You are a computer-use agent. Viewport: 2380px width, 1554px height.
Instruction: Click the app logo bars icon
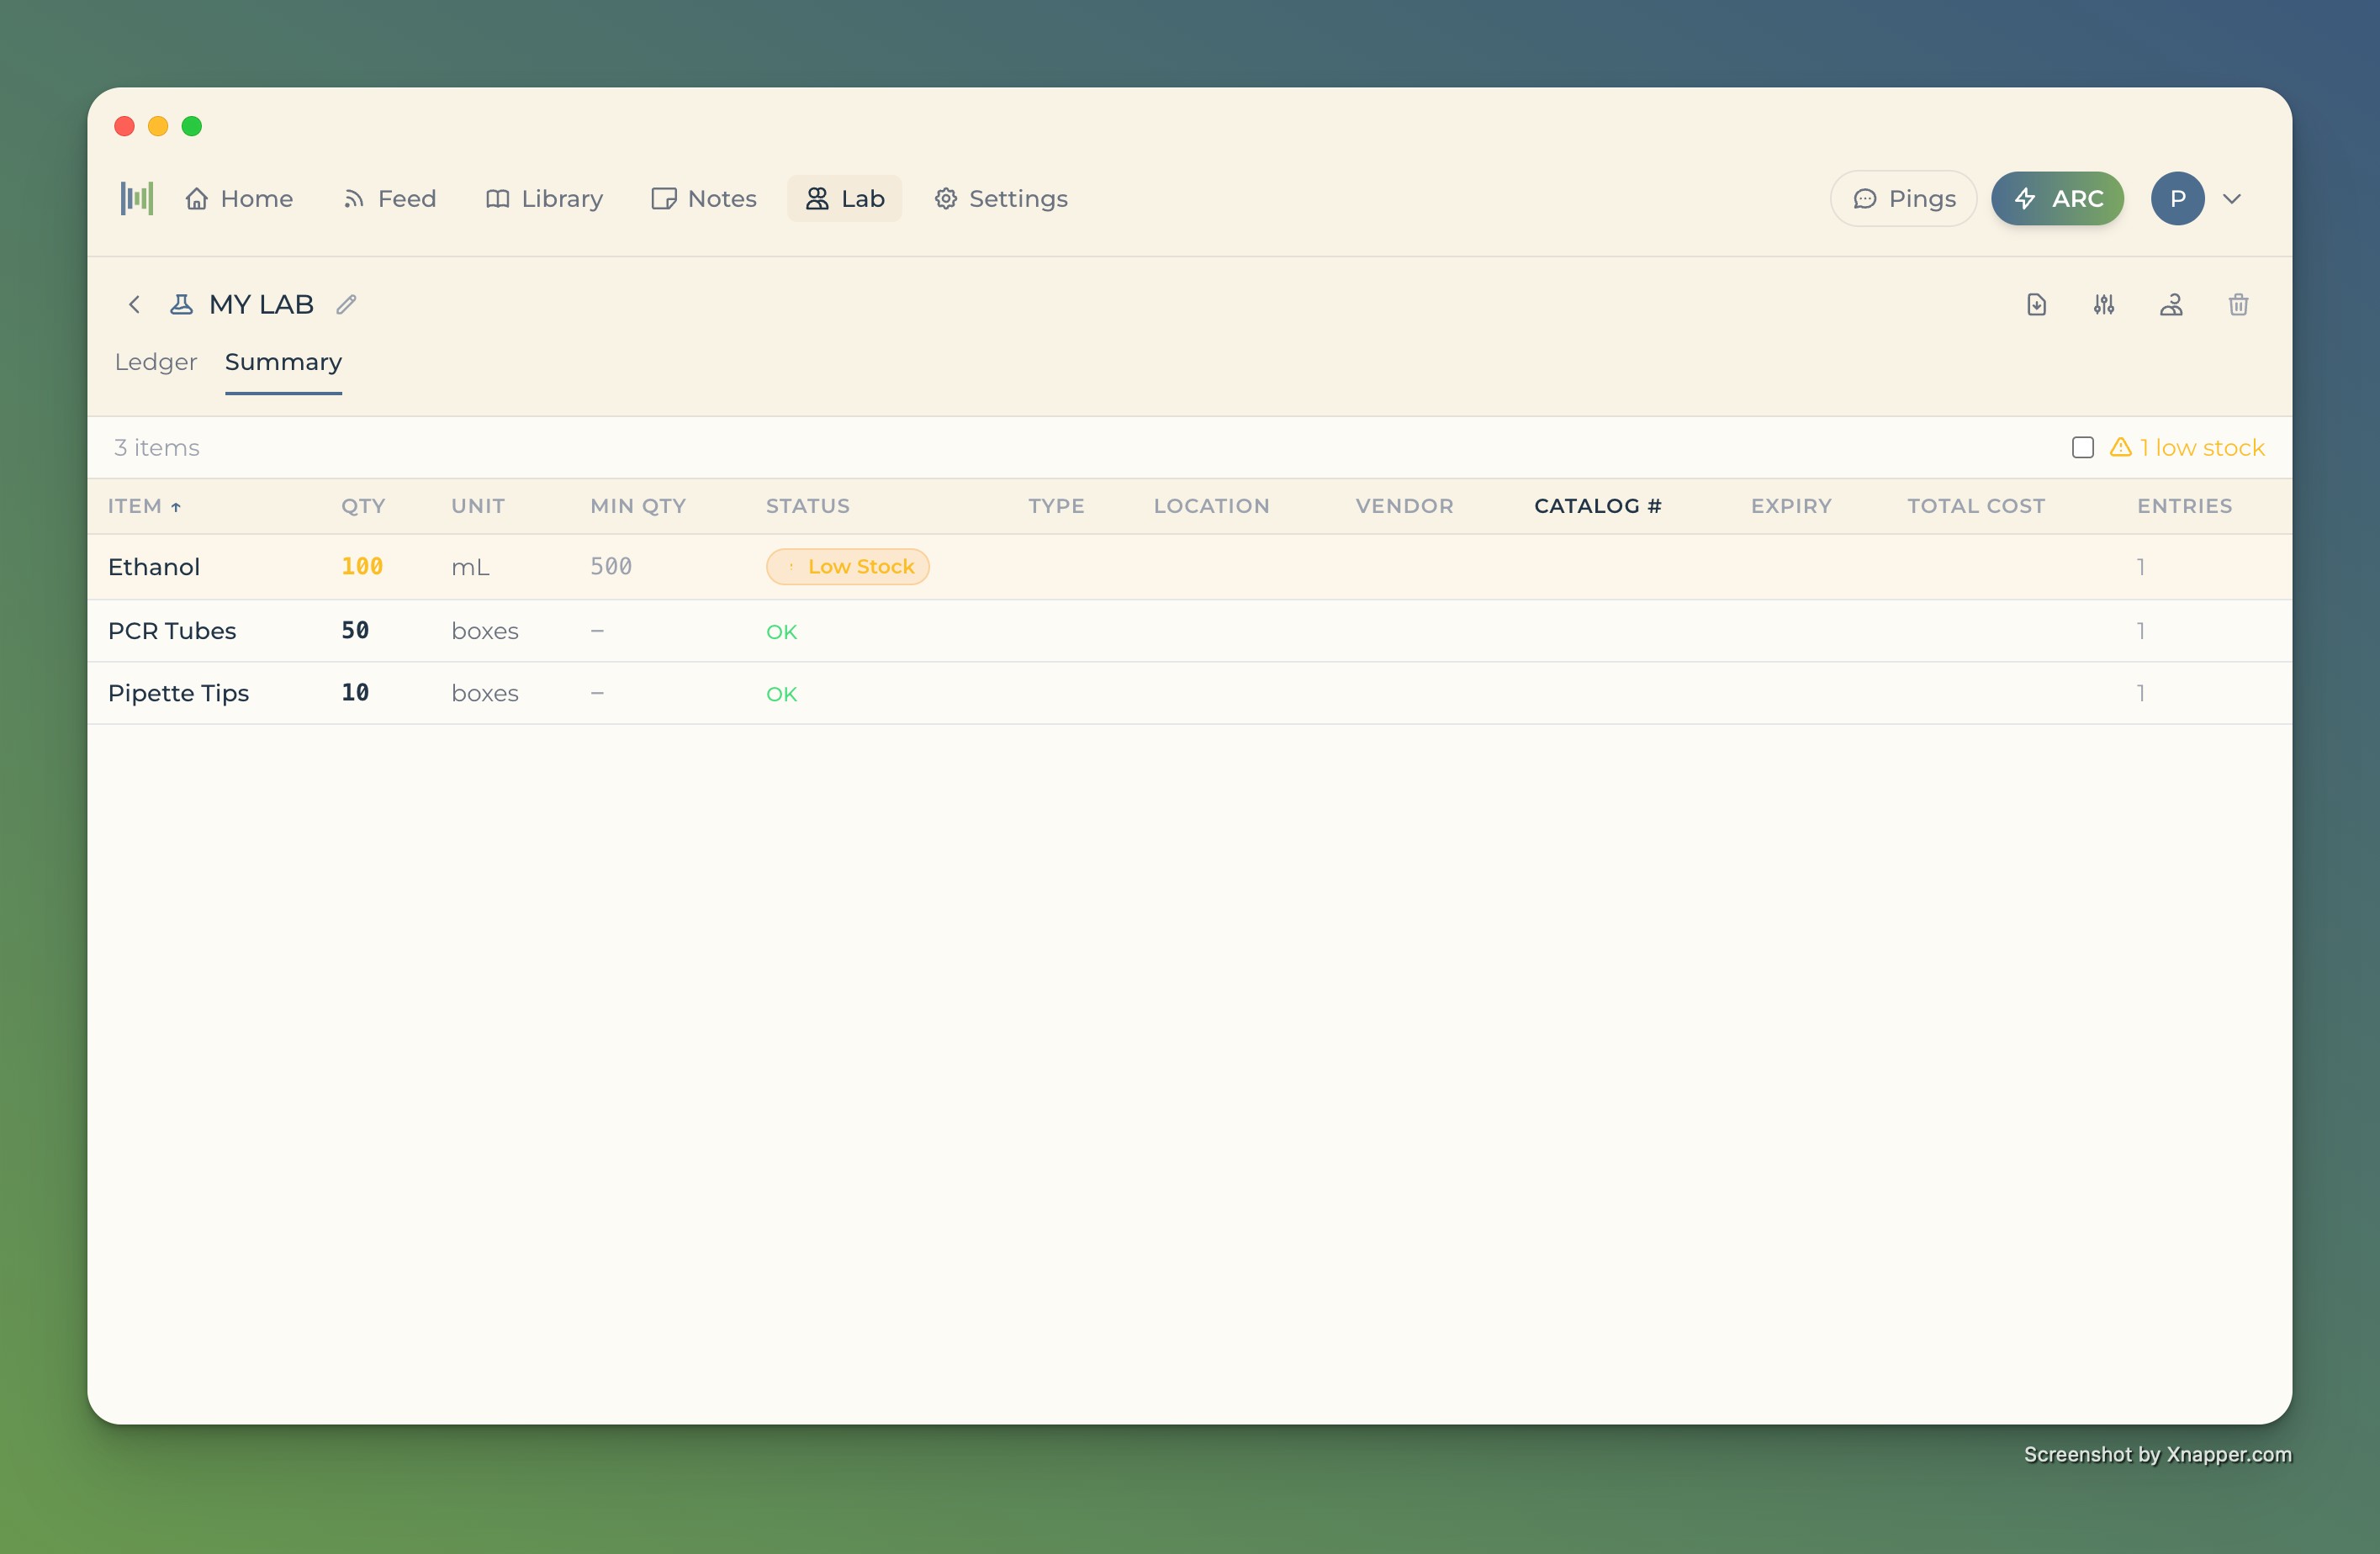pyautogui.click(x=137, y=198)
